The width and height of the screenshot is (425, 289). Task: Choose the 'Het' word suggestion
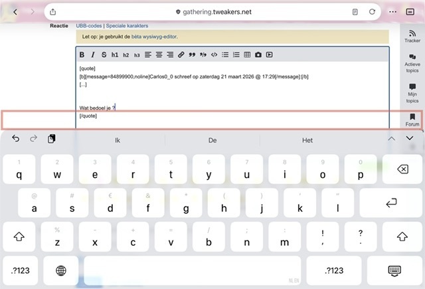tap(307, 140)
